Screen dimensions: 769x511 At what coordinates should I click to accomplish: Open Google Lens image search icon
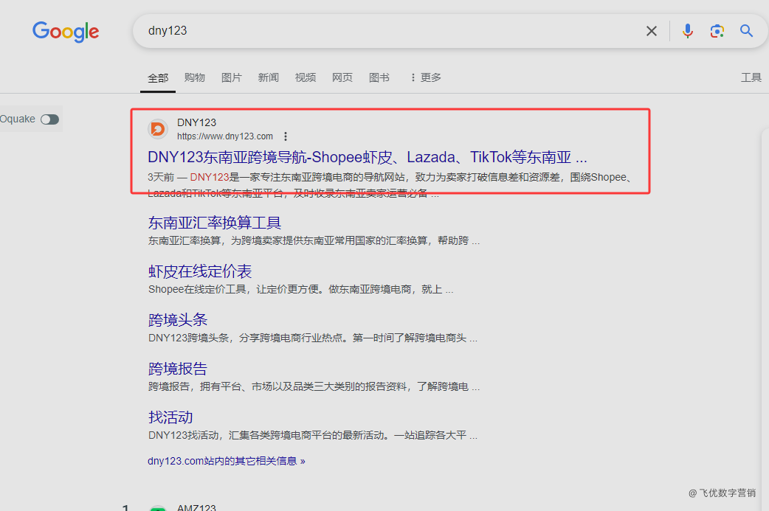717,31
